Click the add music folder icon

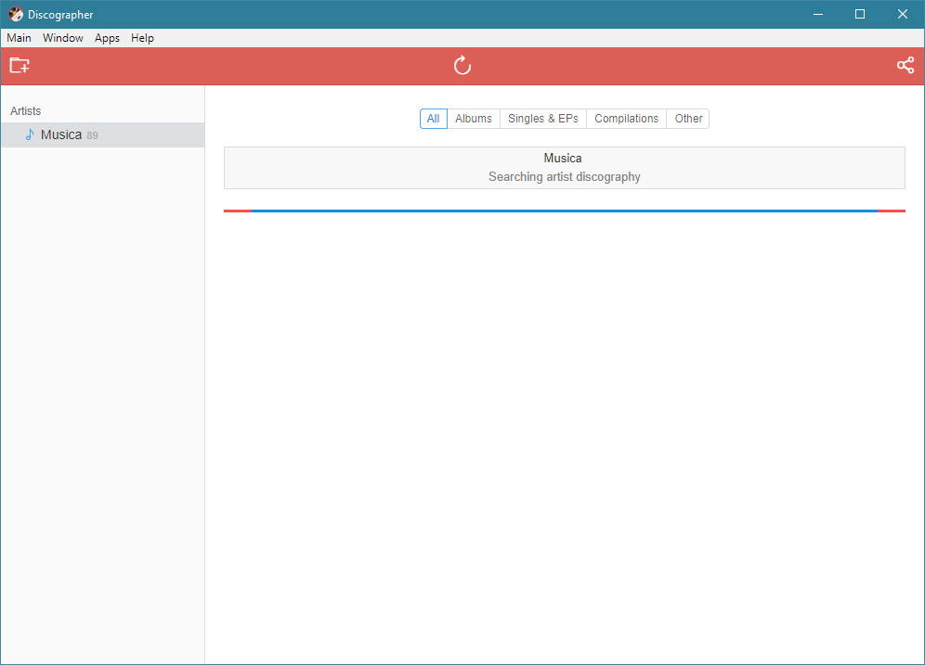tap(20, 66)
